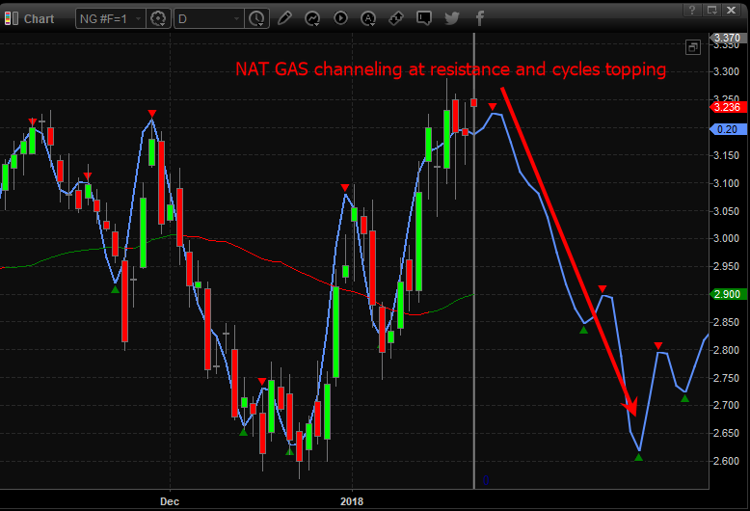Image resolution: width=750 pixels, height=511 pixels.
Task: Click the D interval field
Action: pos(209,18)
